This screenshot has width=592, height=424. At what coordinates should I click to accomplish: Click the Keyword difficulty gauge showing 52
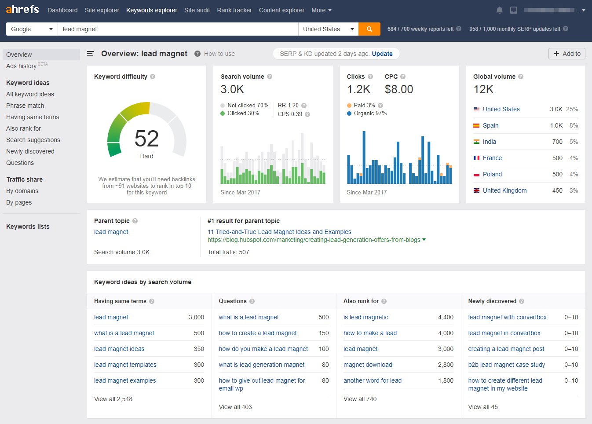147,130
